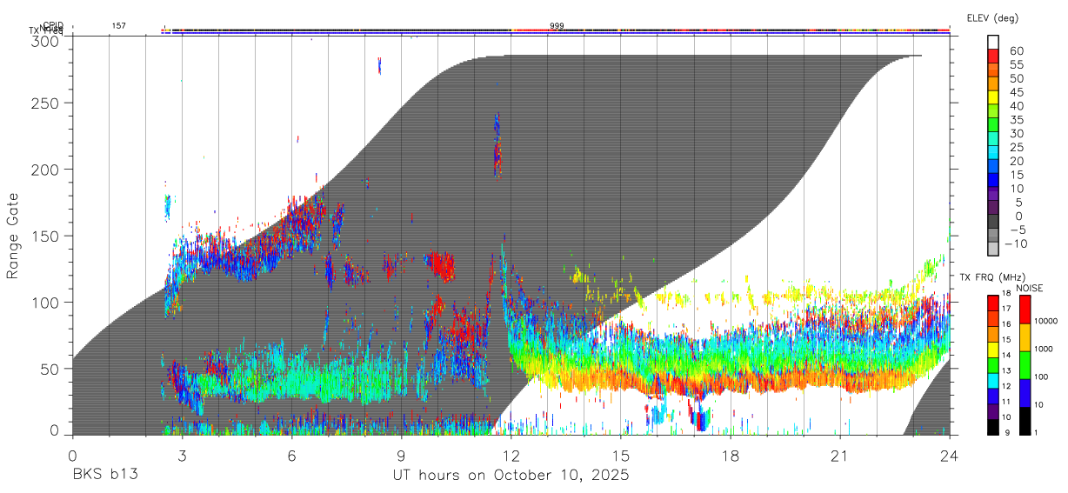Click the Range Gate tick label '100'
Screen dimensions: 1068x493
(x=45, y=302)
